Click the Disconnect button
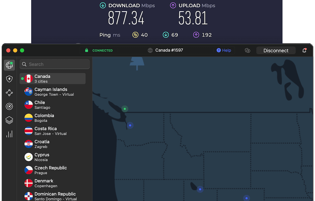This screenshot has width=315, height=201. (x=276, y=51)
